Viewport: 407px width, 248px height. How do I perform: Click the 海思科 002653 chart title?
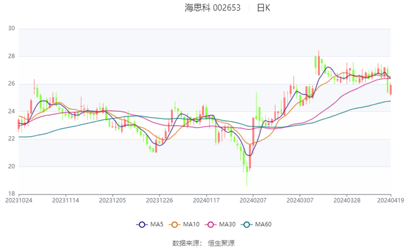(213, 8)
